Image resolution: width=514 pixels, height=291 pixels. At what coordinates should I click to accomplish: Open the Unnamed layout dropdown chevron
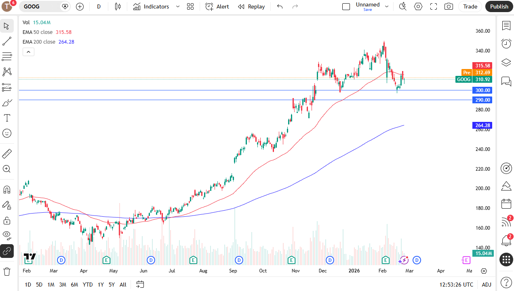pos(387,6)
